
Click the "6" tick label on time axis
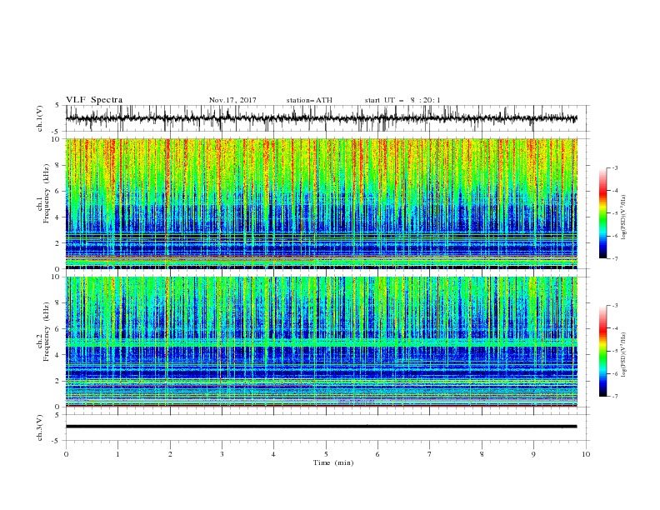(x=377, y=454)
